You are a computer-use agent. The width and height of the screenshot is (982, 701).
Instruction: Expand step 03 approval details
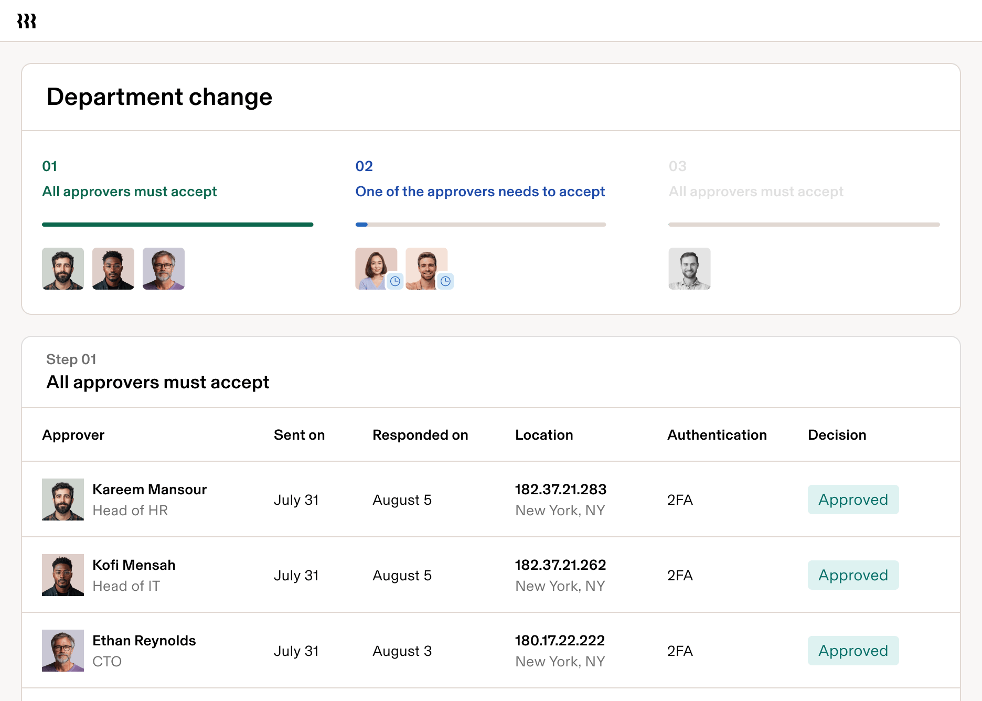(x=755, y=192)
